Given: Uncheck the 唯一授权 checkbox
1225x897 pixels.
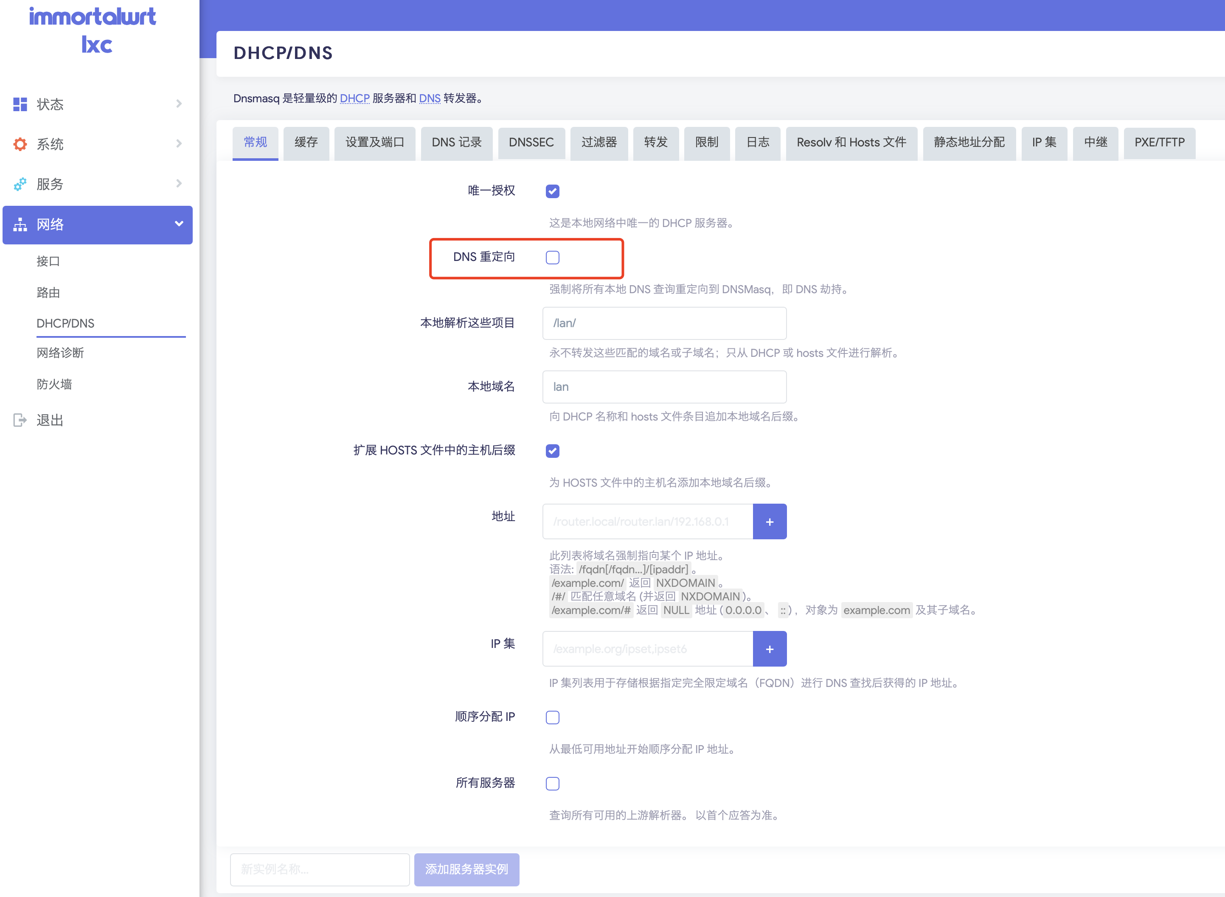Looking at the screenshot, I should point(553,191).
